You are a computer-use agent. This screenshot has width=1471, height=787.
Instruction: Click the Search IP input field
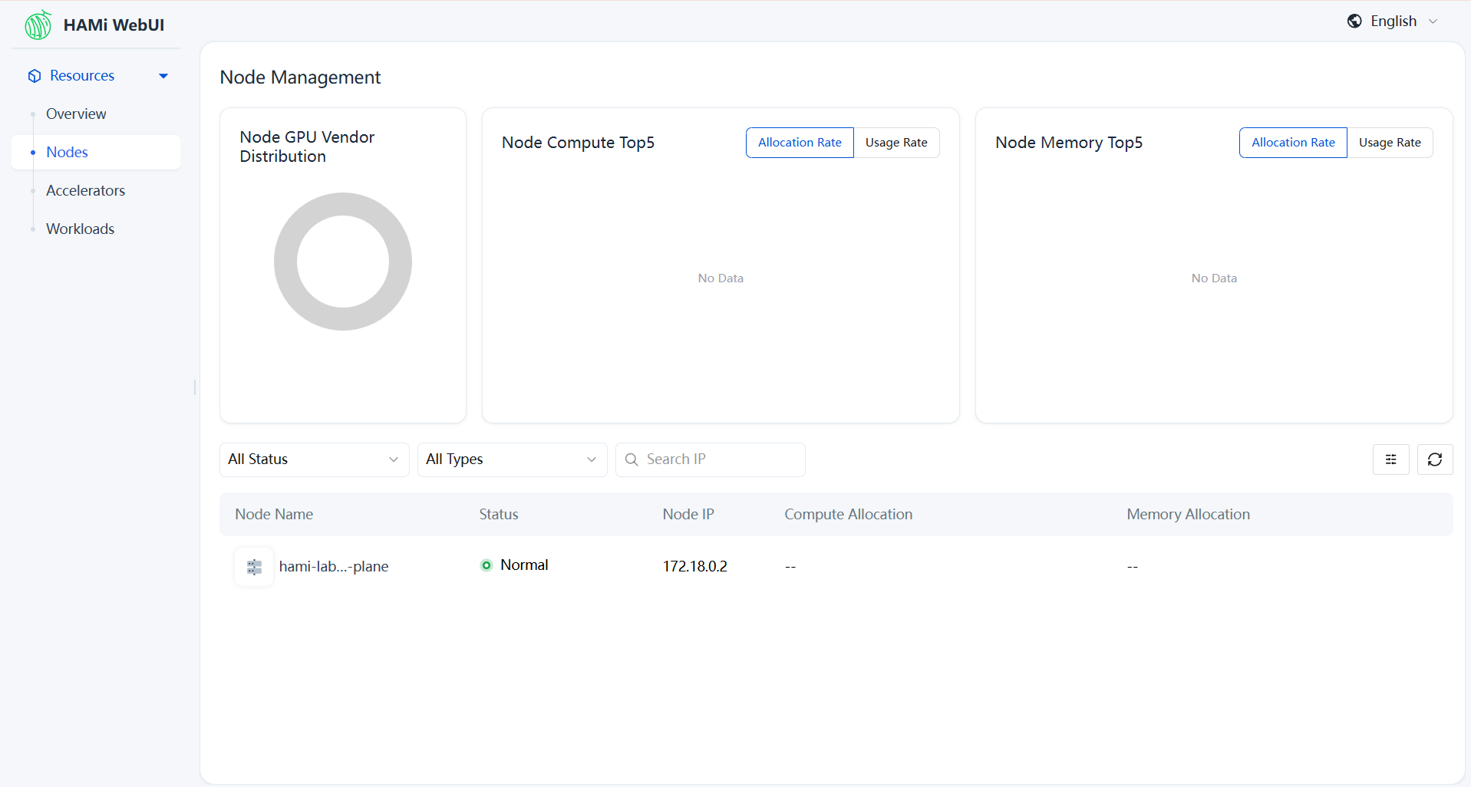[711, 459]
